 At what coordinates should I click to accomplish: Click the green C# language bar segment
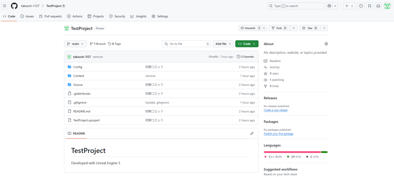(x=324, y=152)
